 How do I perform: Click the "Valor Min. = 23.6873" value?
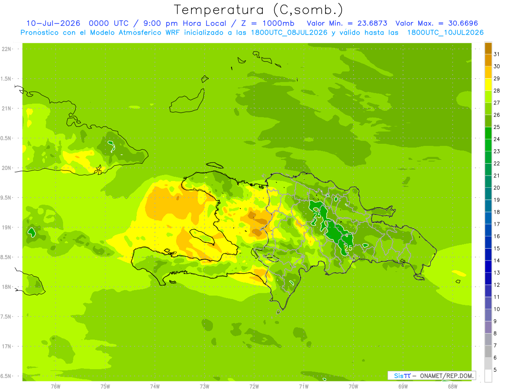click(347, 23)
